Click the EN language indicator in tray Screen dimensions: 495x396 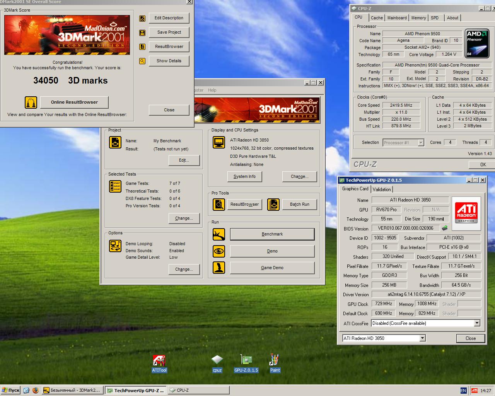pyautogui.click(x=463, y=391)
